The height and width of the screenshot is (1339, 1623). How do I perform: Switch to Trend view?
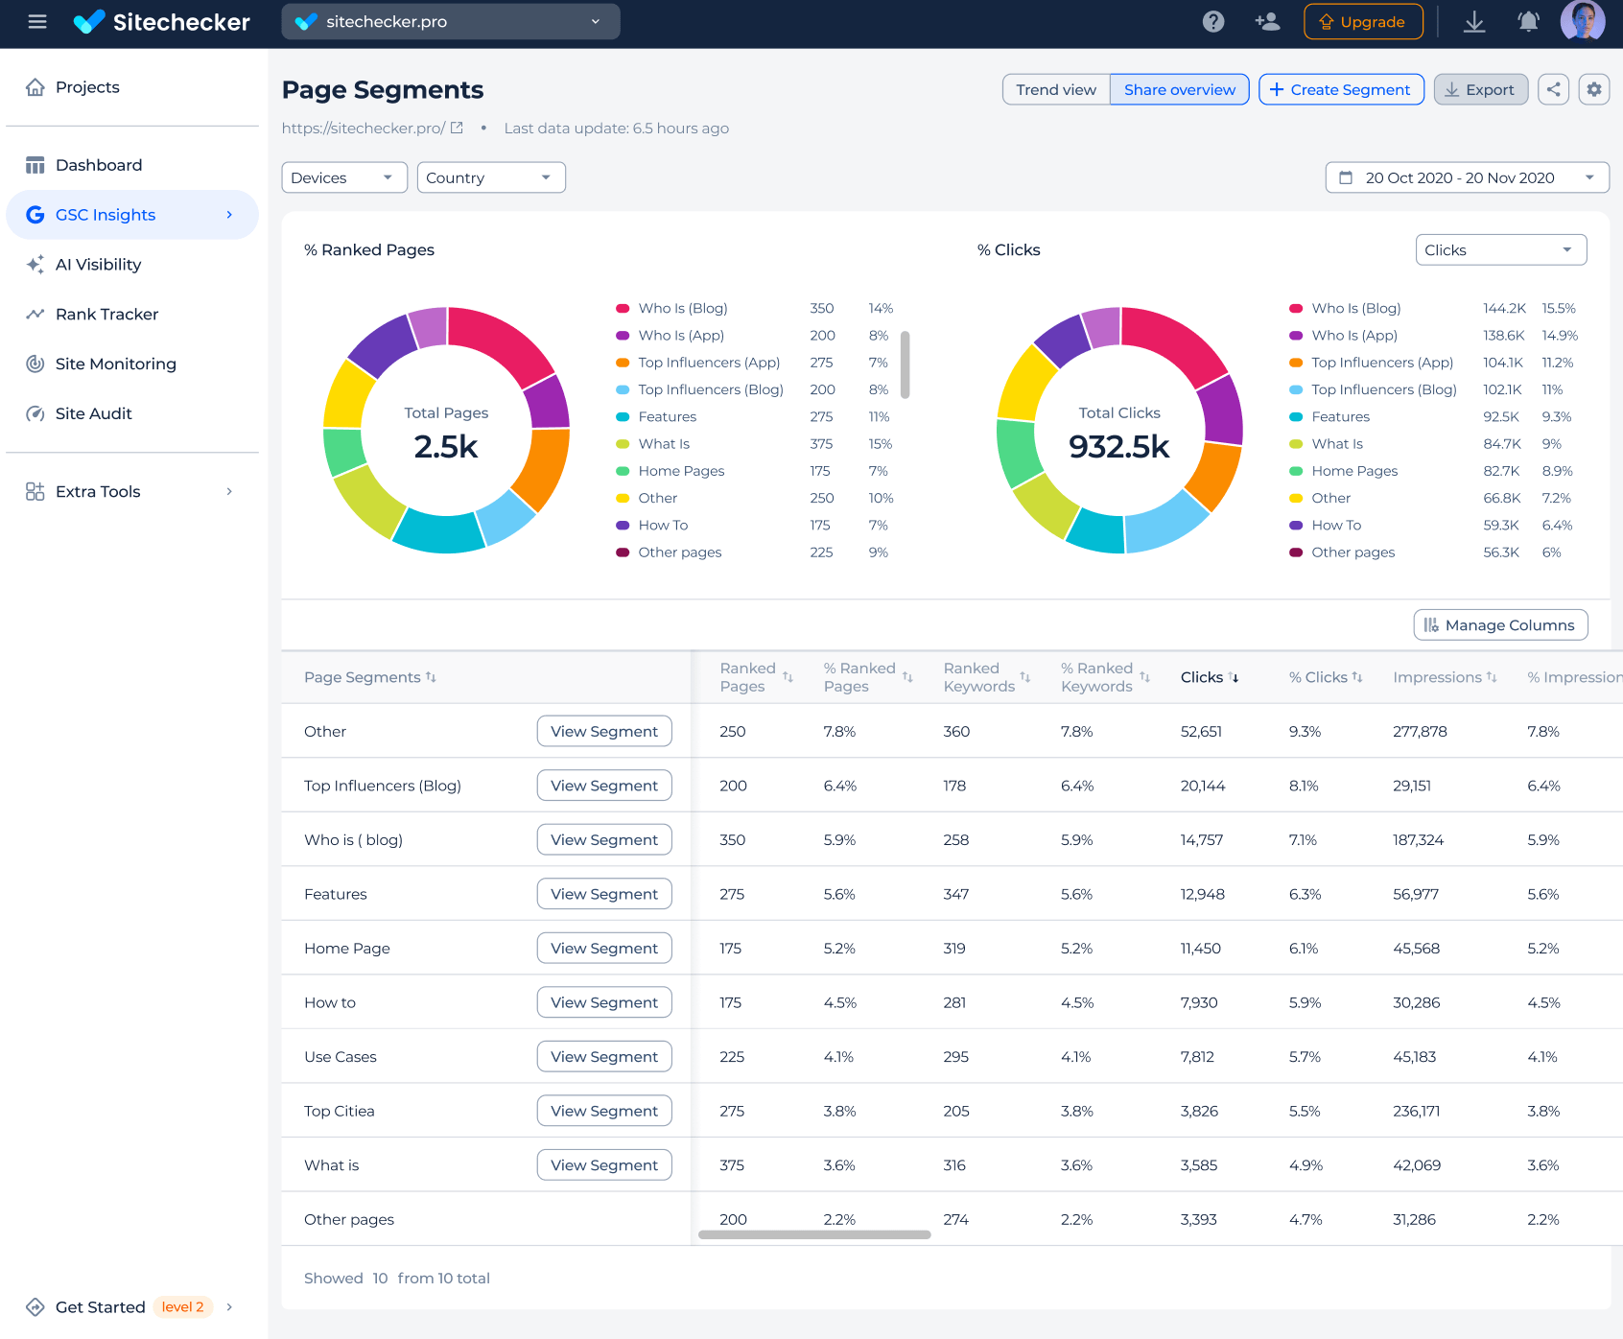(x=1055, y=89)
